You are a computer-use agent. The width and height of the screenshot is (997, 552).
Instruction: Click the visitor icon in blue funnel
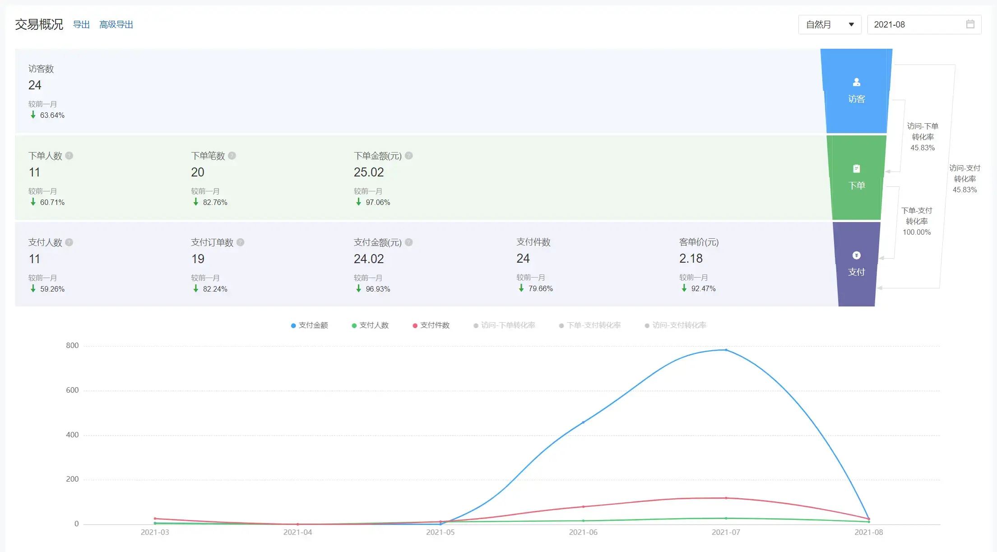pyautogui.click(x=856, y=82)
